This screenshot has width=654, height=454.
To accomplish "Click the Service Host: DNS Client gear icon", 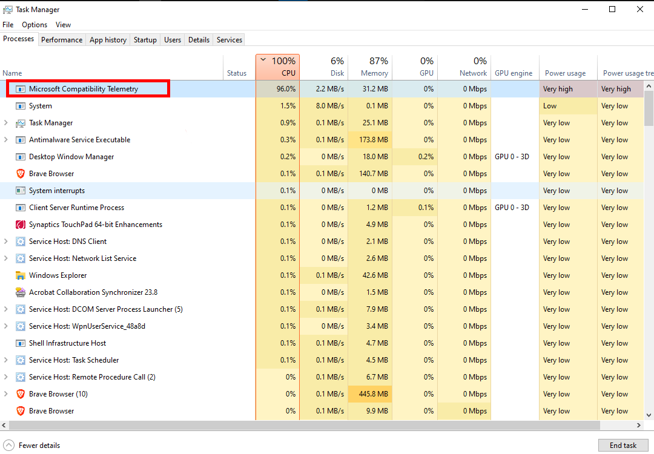I will point(21,242).
